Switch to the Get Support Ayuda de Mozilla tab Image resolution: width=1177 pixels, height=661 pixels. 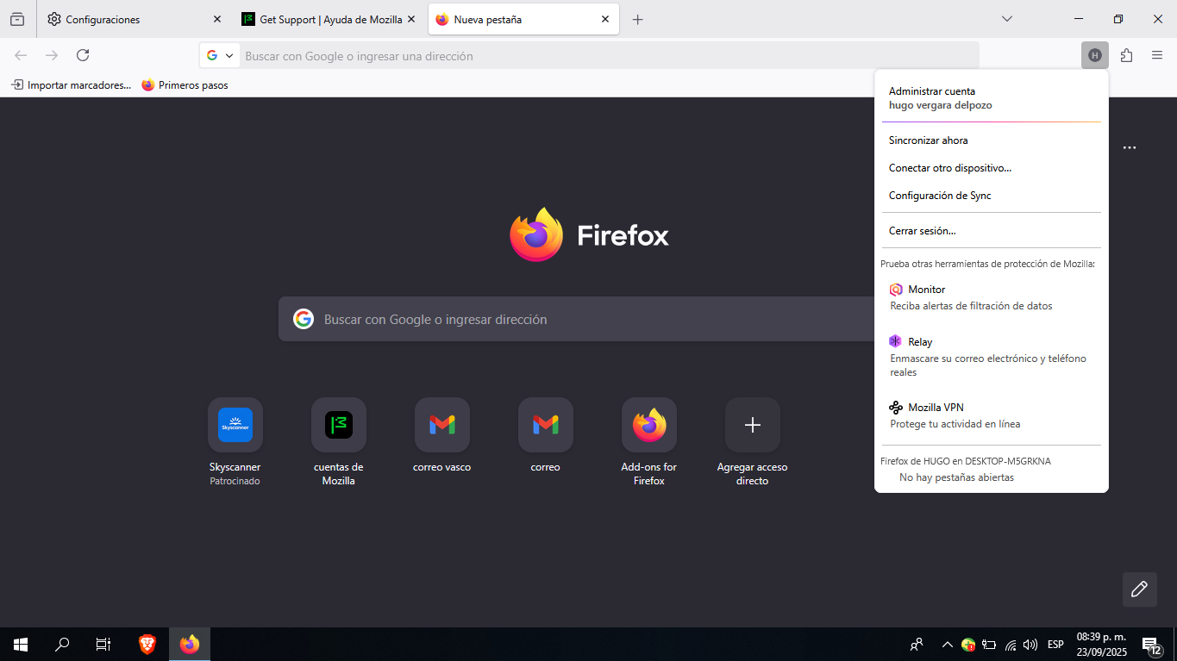[329, 19]
